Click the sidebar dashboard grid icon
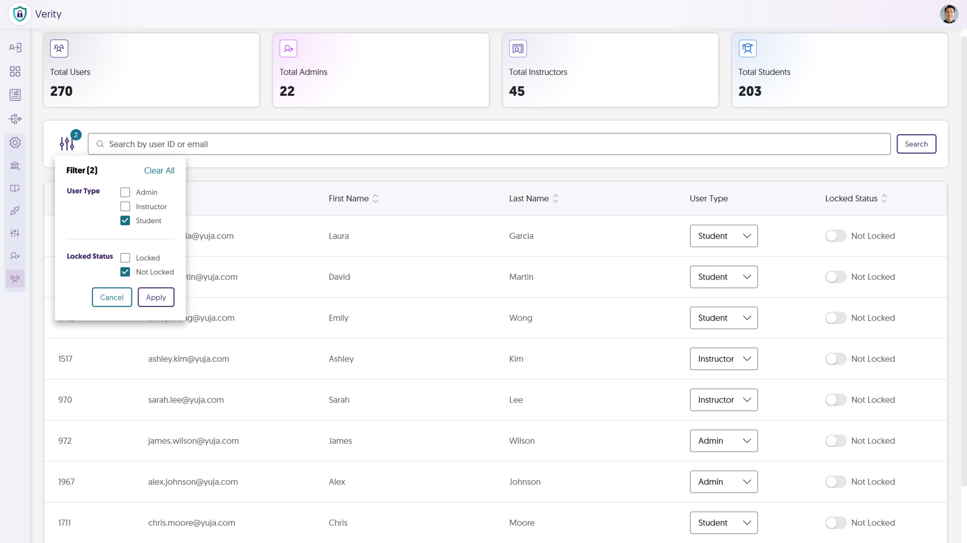 pos(15,71)
